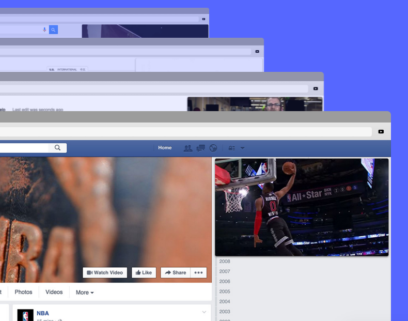Click the NBA page name on post
The height and width of the screenshot is (321, 408).
click(x=43, y=313)
